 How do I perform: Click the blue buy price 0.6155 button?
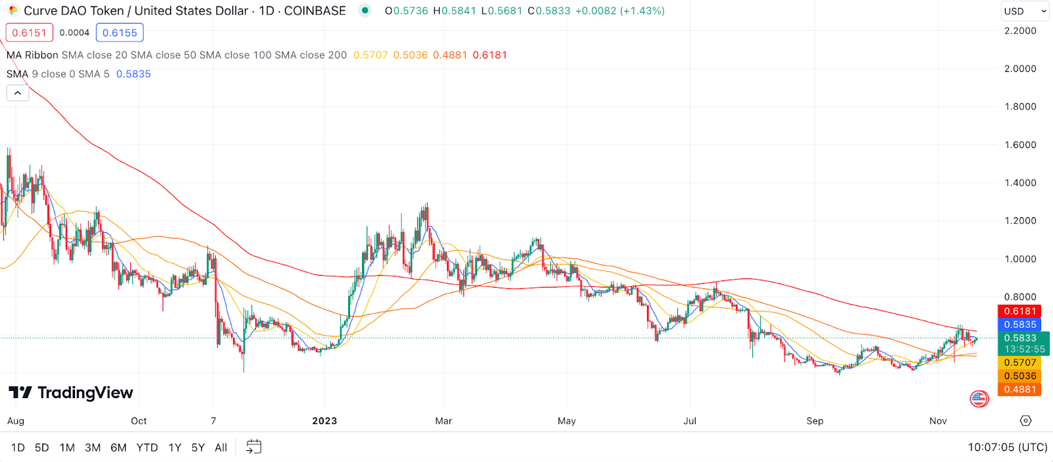pyautogui.click(x=120, y=33)
